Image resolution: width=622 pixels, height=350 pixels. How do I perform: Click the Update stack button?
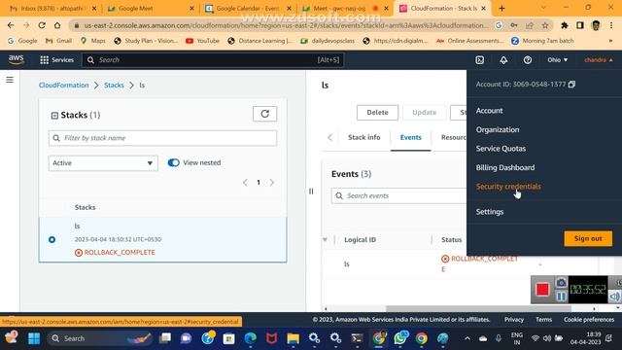pos(424,113)
